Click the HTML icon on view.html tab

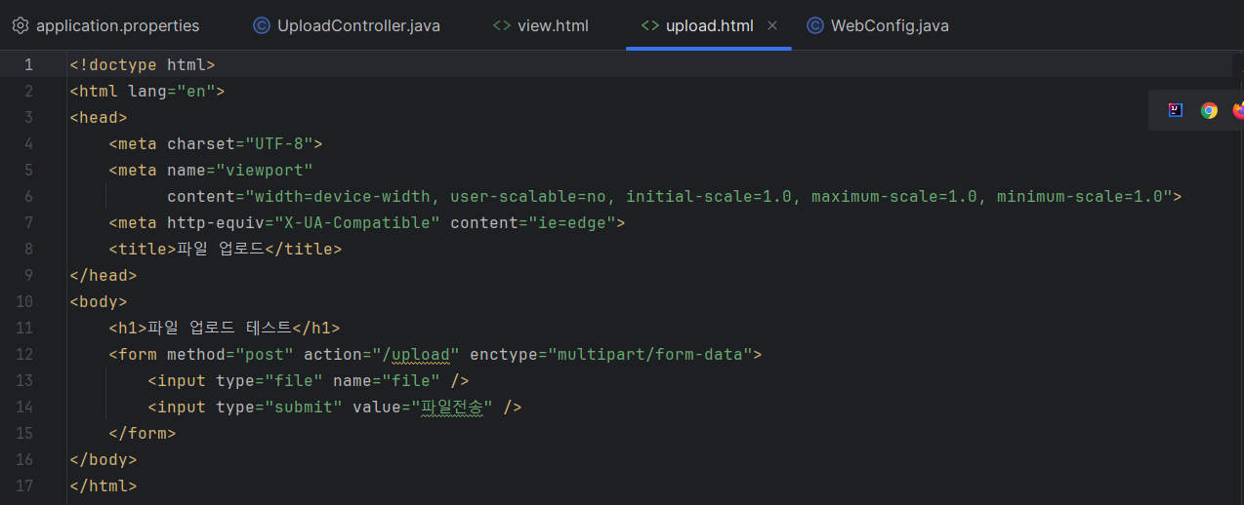pos(501,25)
